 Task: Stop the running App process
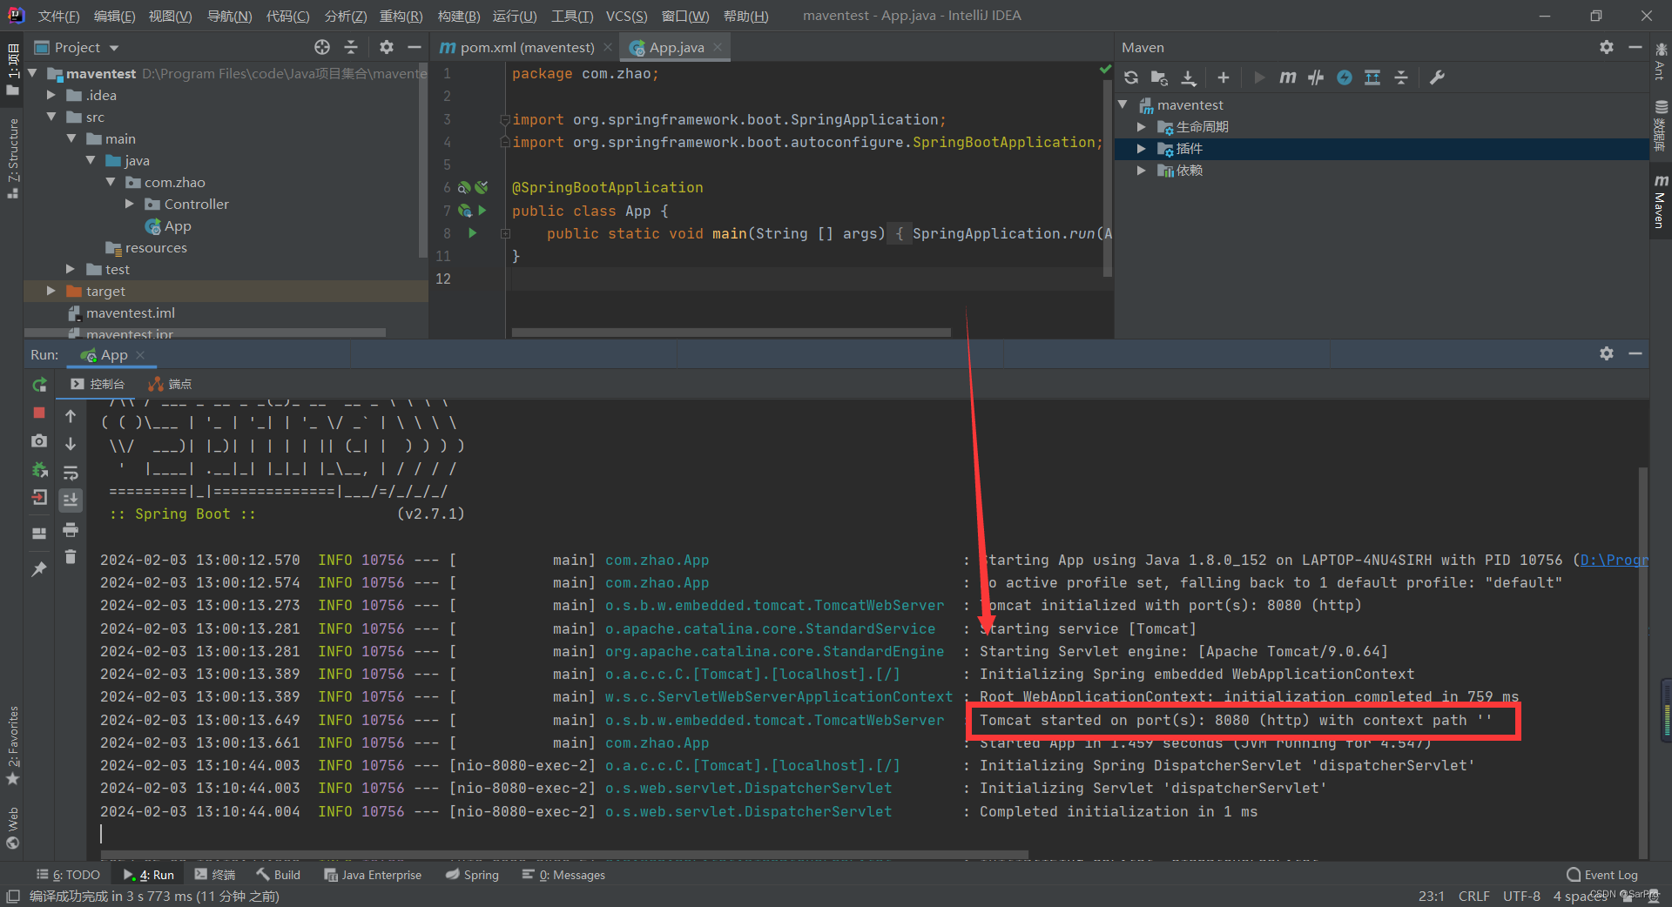tap(39, 413)
